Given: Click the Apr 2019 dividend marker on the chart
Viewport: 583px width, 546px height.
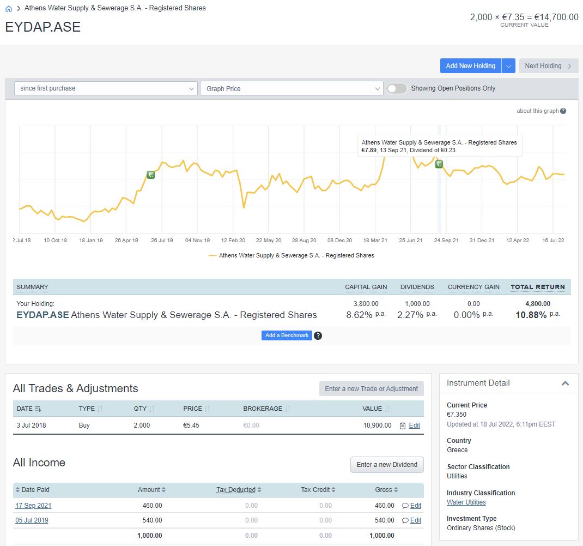Looking at the screenshot, I should (x=150, y=175).
